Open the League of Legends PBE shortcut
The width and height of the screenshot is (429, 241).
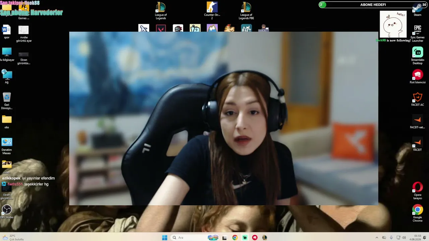tap(246, 11)
